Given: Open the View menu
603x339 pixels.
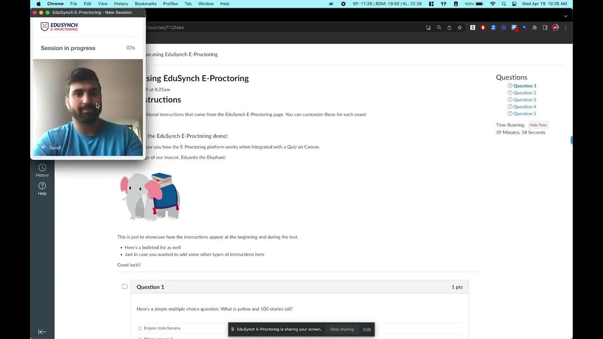Looking at the screenshot, I should coord(103,4).
